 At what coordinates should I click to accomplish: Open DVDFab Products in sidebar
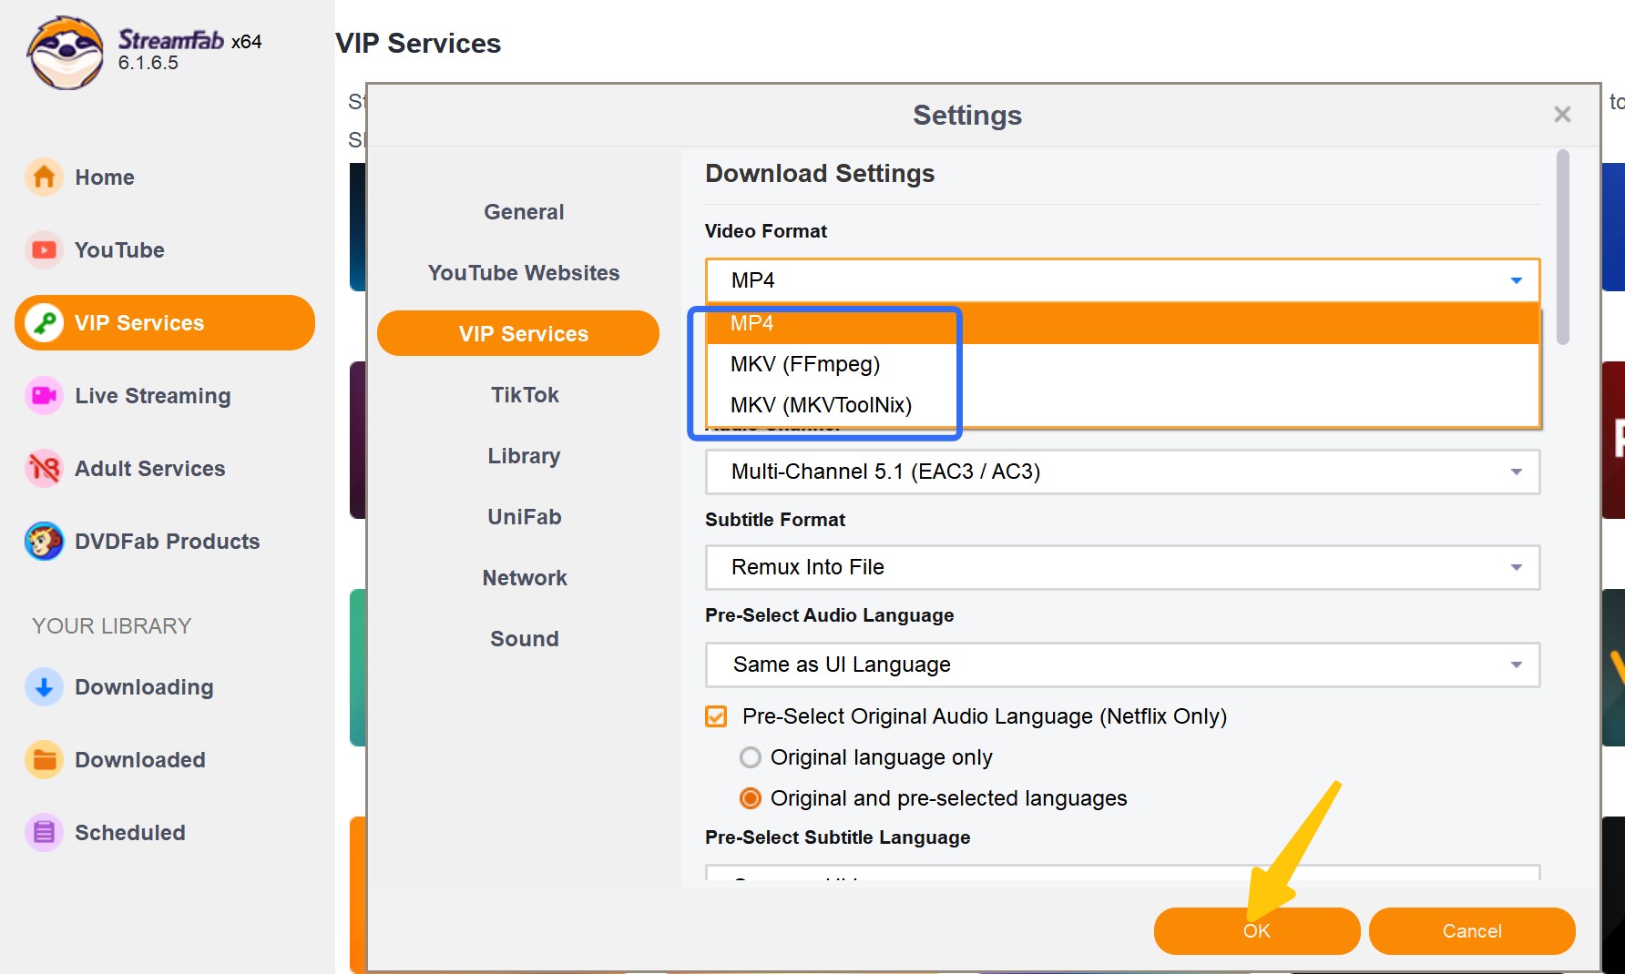[168, 542]
